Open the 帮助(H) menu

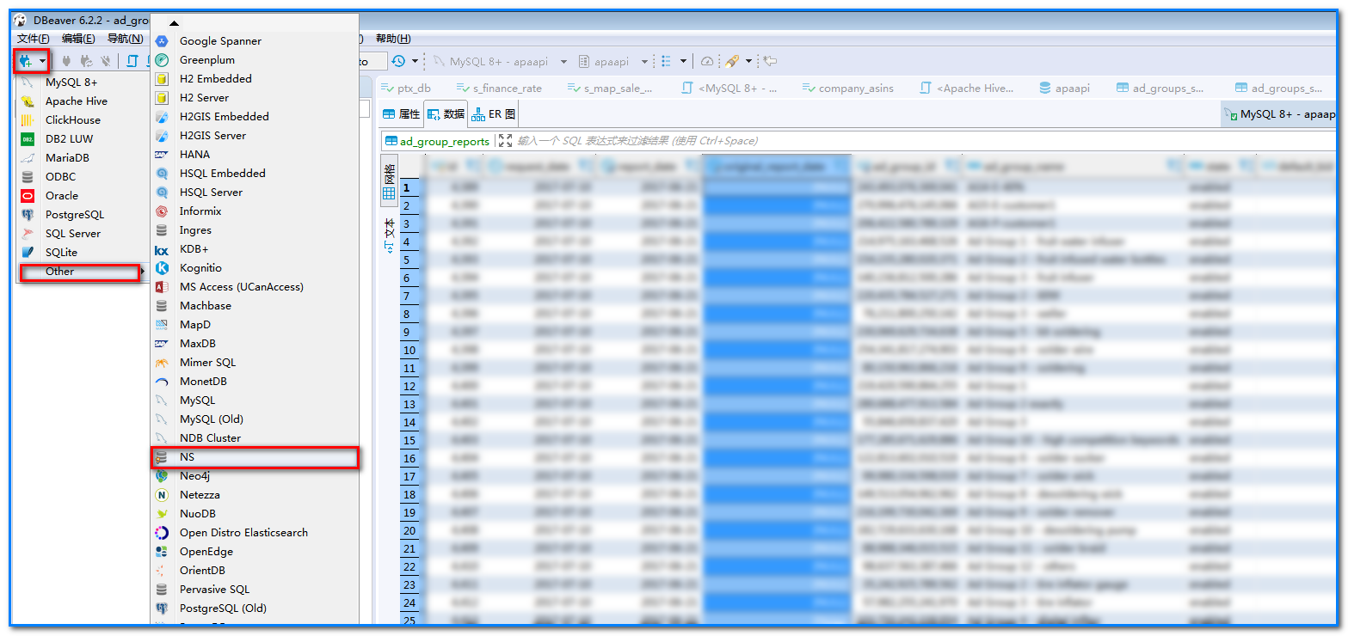tap(393, 39)
